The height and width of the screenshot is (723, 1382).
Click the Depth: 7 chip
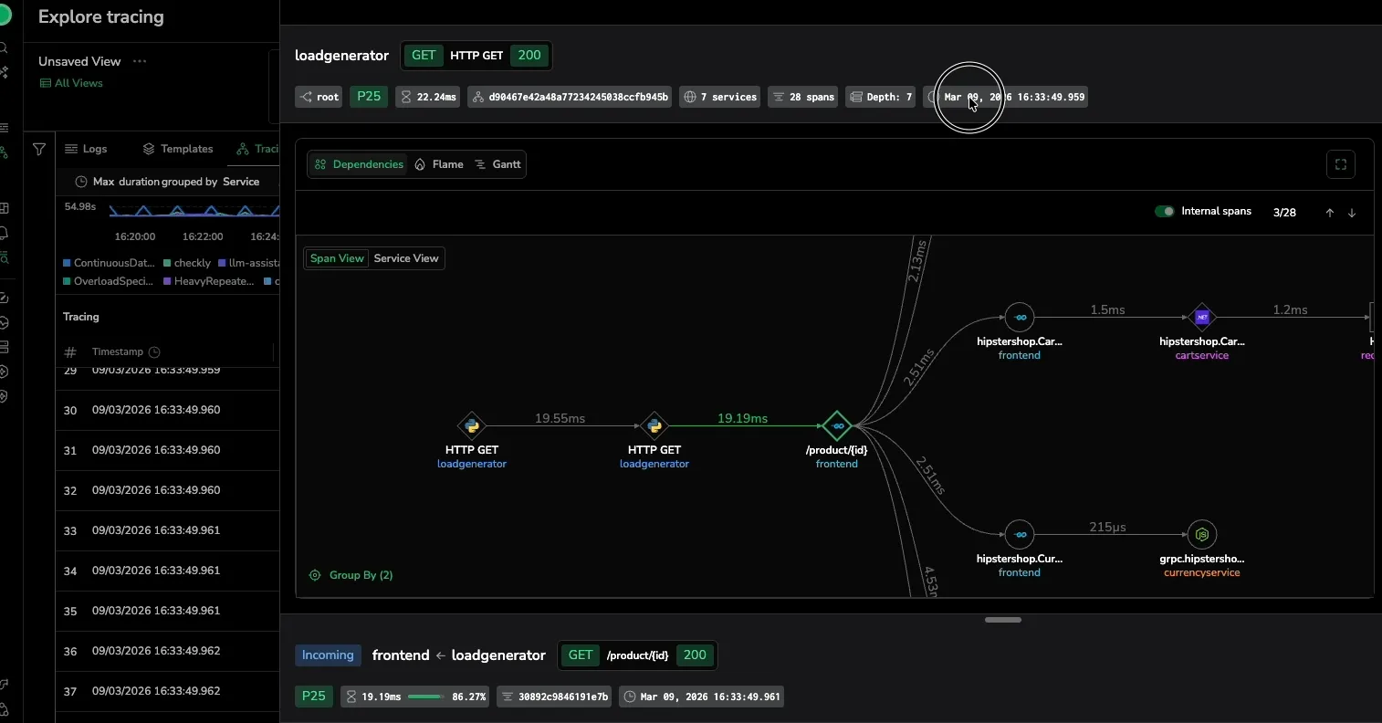(x=880, y=97)
